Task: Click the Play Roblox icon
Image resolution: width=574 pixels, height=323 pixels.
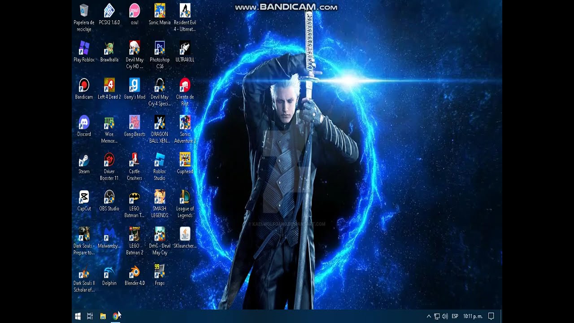Action: pyautogui.click(x=84, y=52)
